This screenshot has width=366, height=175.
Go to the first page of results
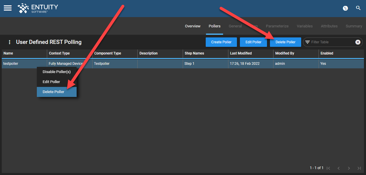click(328, 168)
